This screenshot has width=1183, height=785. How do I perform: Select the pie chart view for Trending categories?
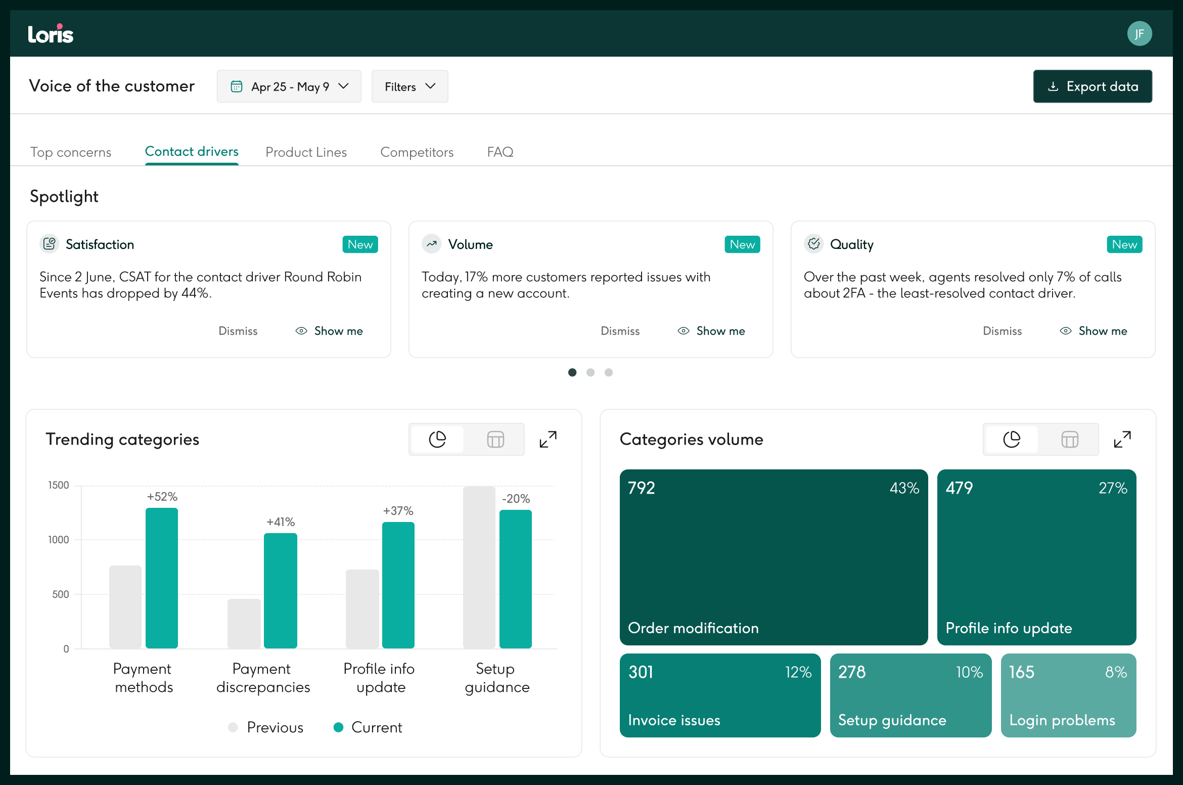point(437,439)
